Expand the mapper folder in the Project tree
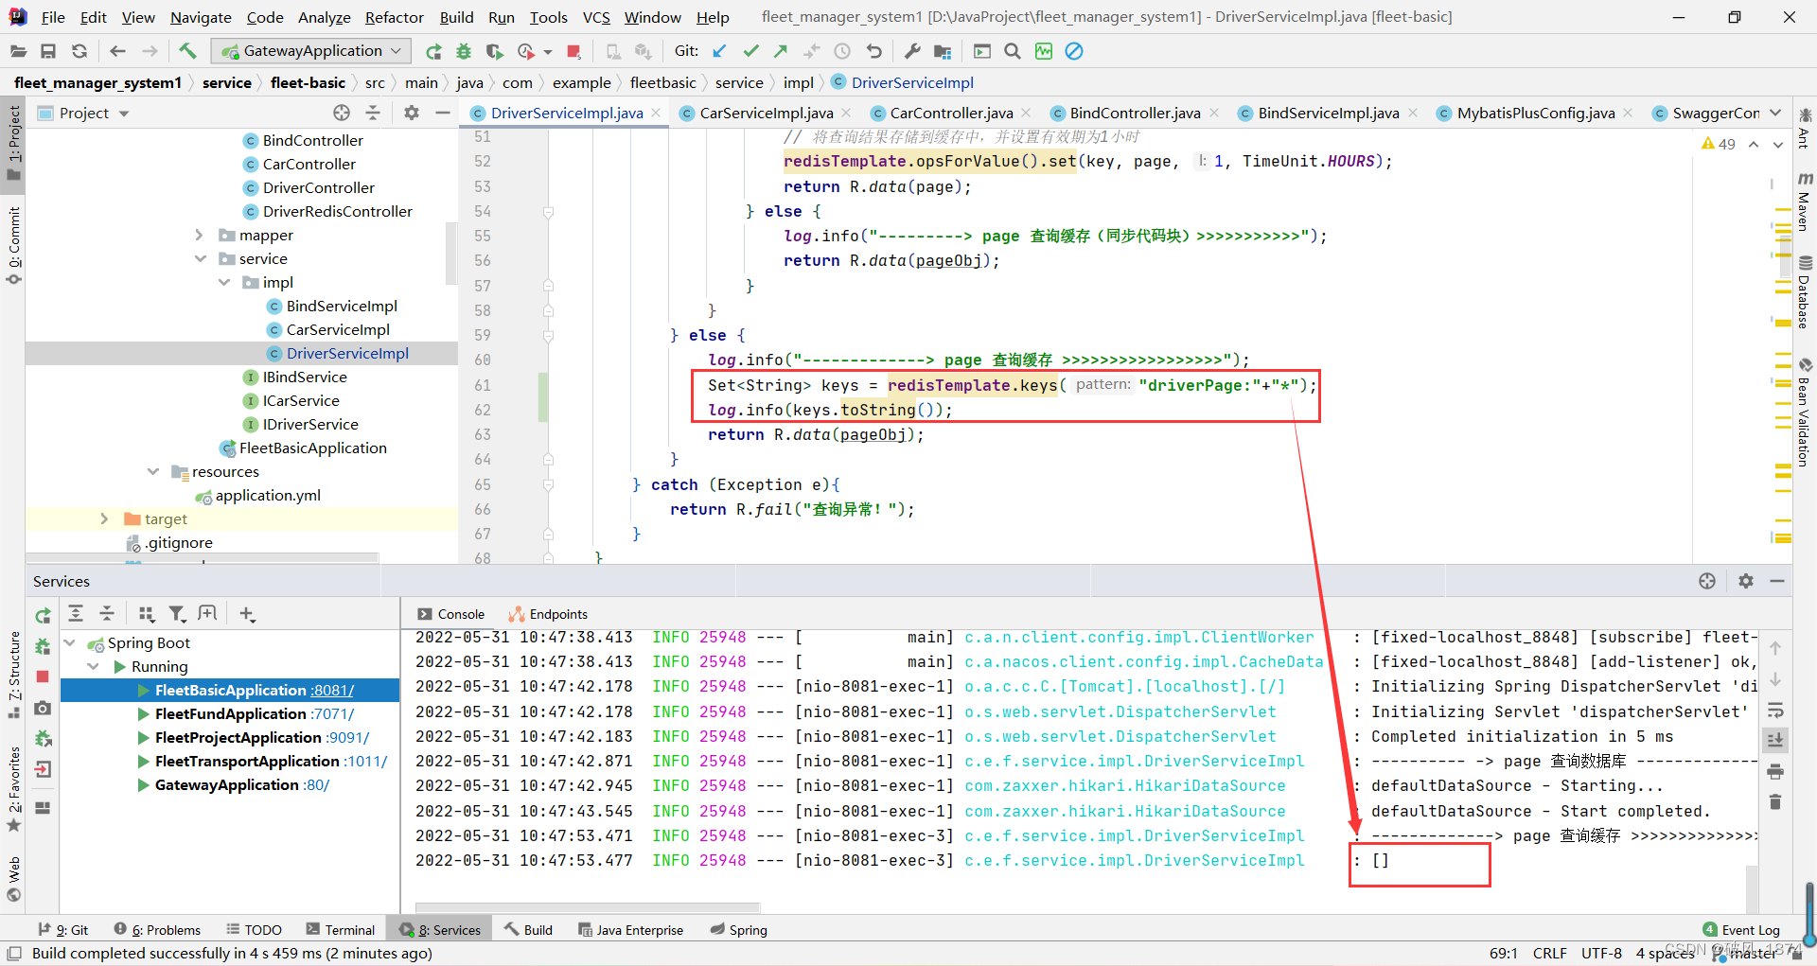 (x=199, y=235)
